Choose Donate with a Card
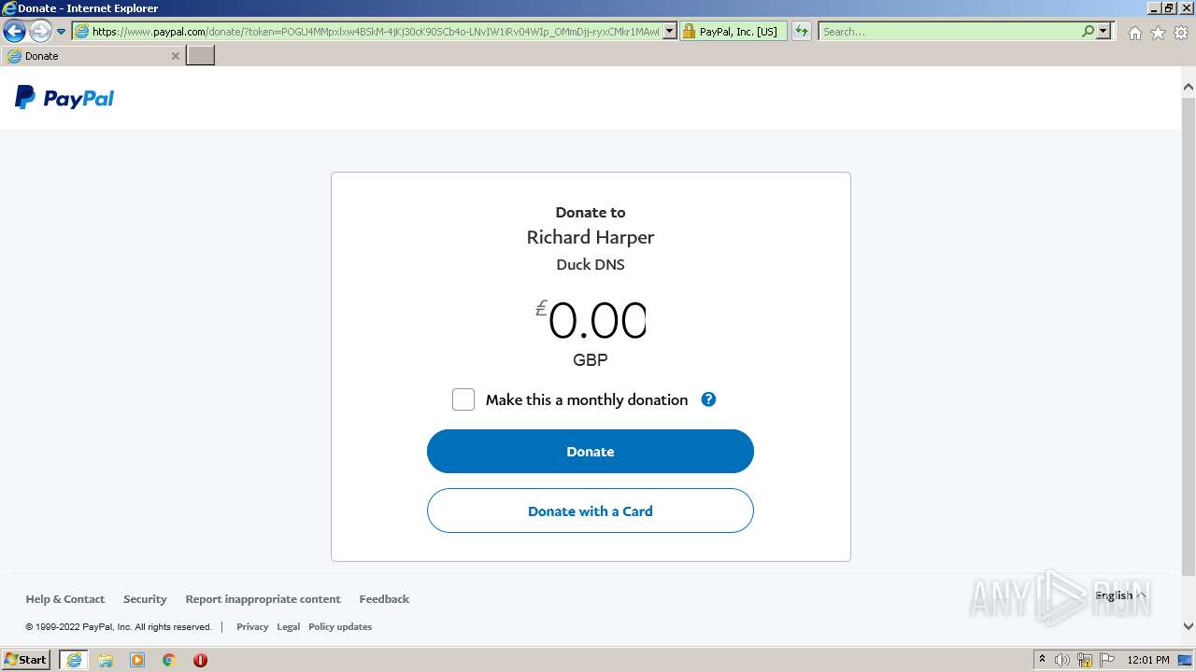The image size is (1196, 672). click(x=591, y=511)
